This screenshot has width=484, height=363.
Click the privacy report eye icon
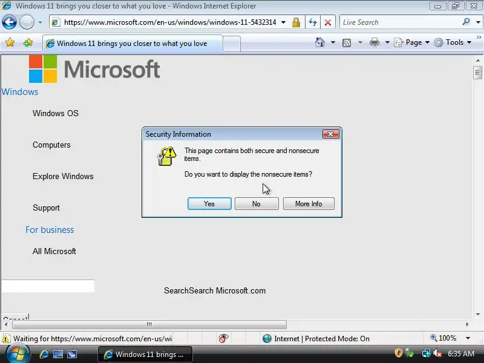tap(223, 339)
